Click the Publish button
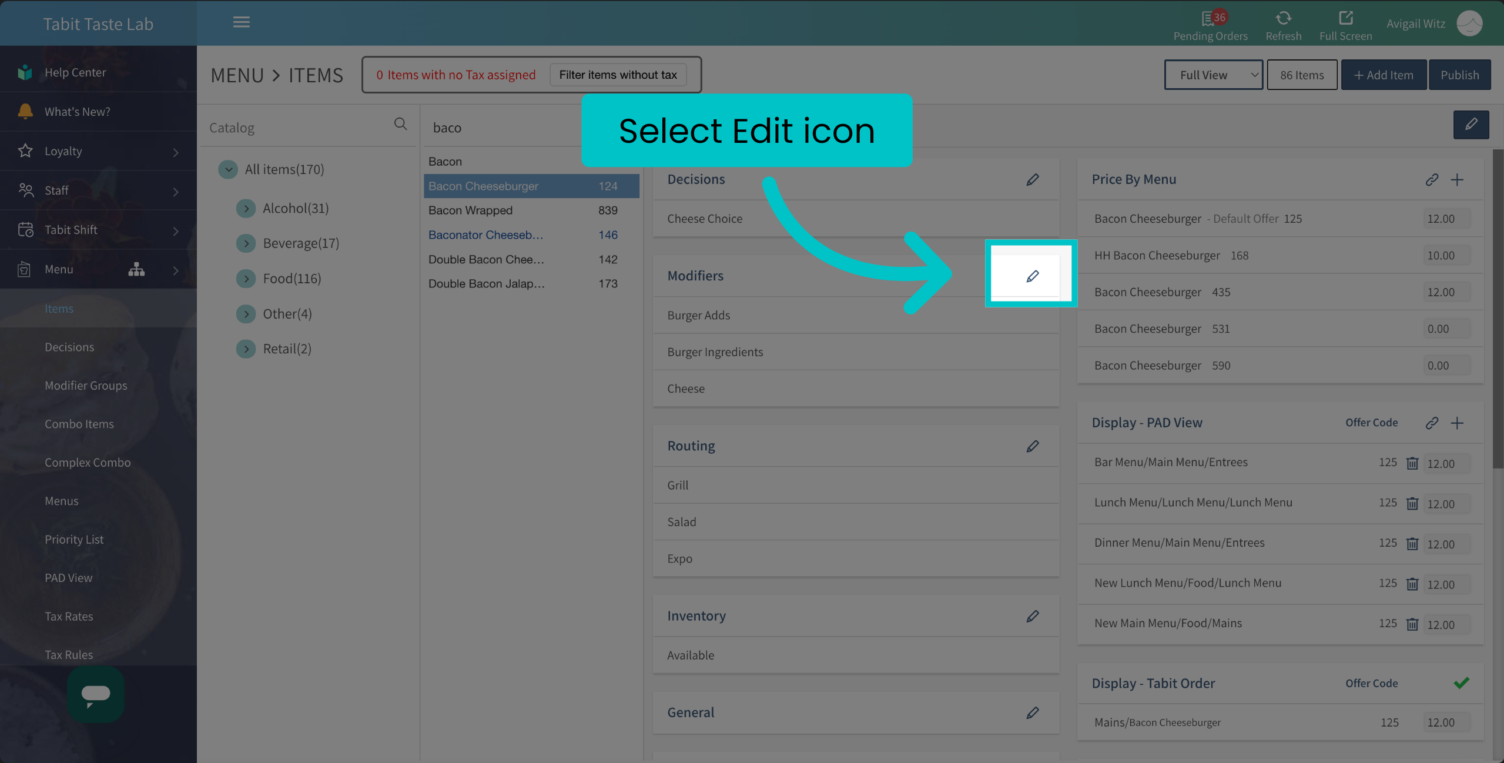The height and width of the screenshot is (763, 1504). click(x=1459, y=75)
